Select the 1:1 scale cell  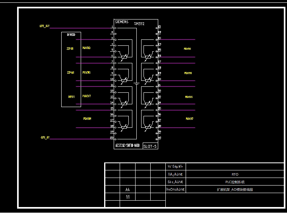pos(128,197)
